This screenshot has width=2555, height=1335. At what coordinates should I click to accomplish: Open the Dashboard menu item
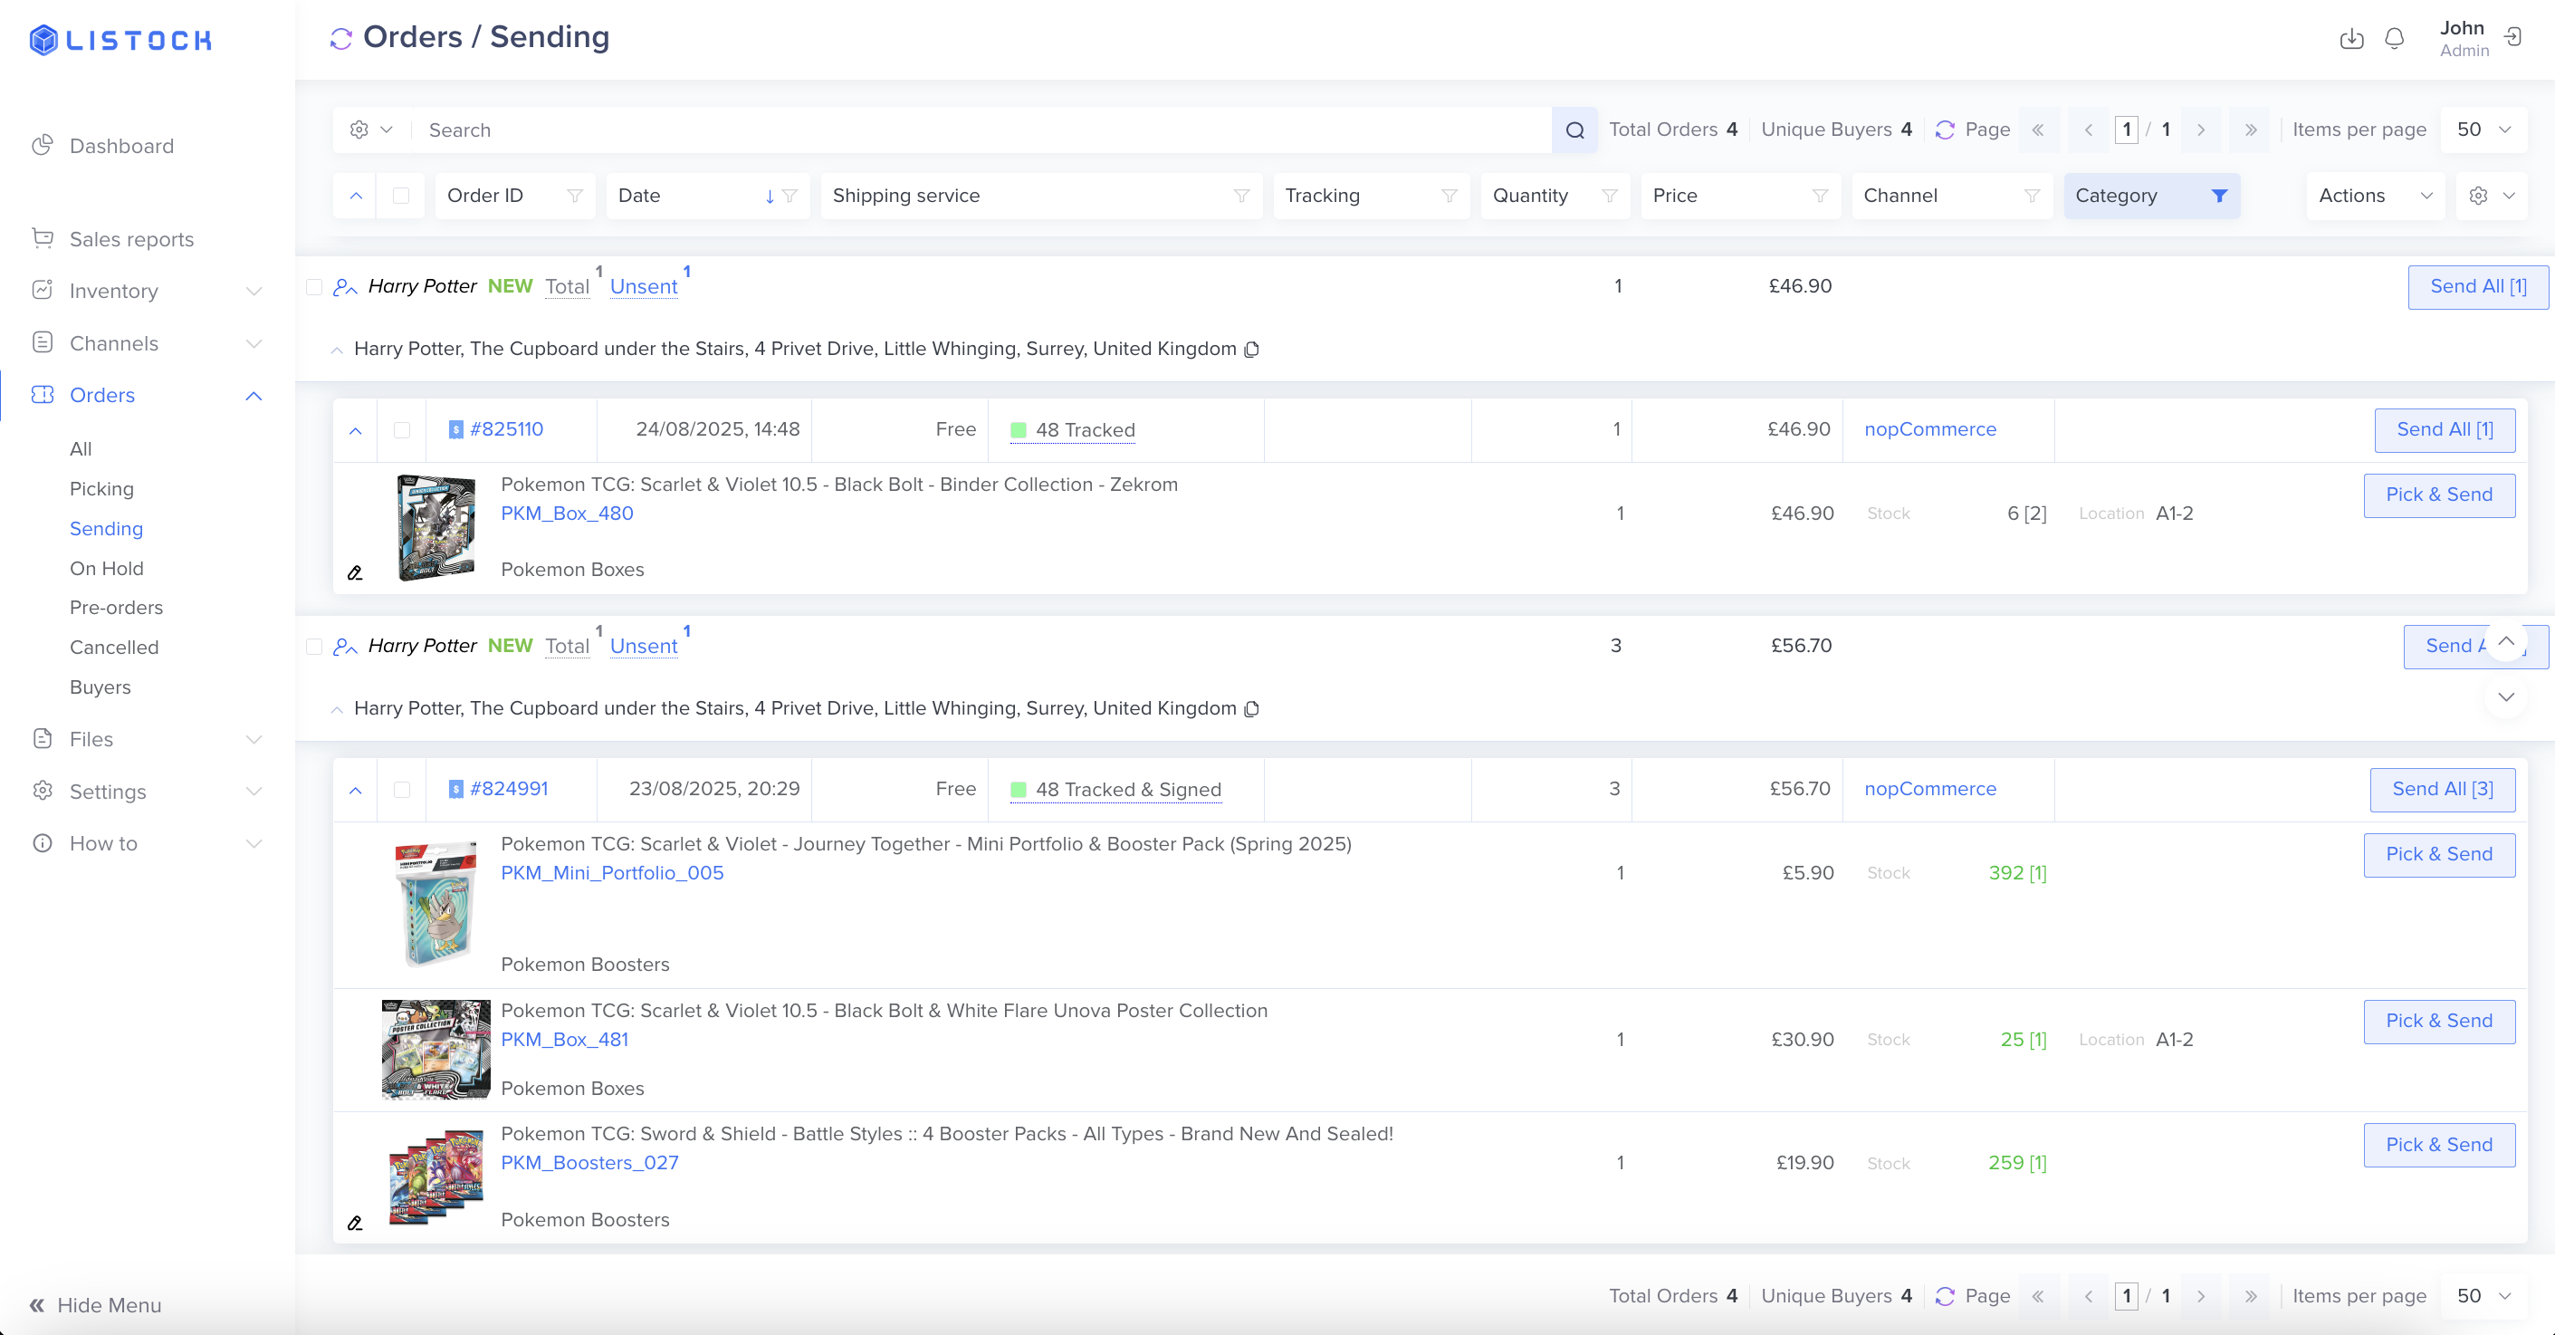tap(121, 146)
